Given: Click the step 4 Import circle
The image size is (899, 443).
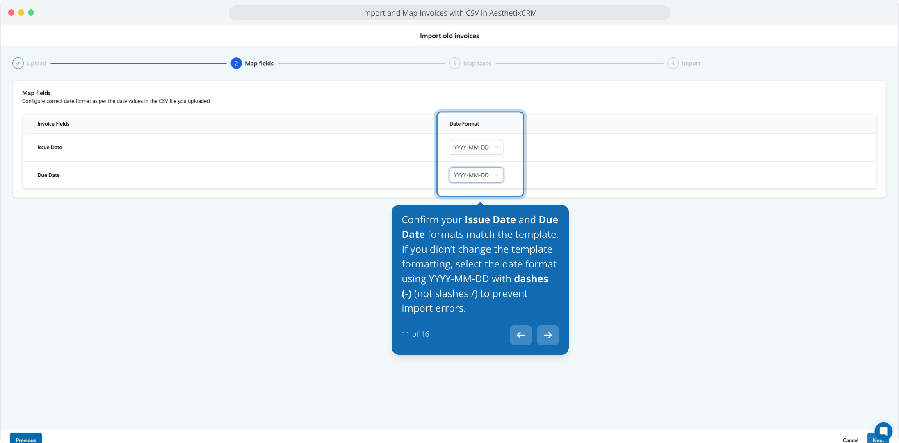Looking at the screenshot, I should pos(673,63).
